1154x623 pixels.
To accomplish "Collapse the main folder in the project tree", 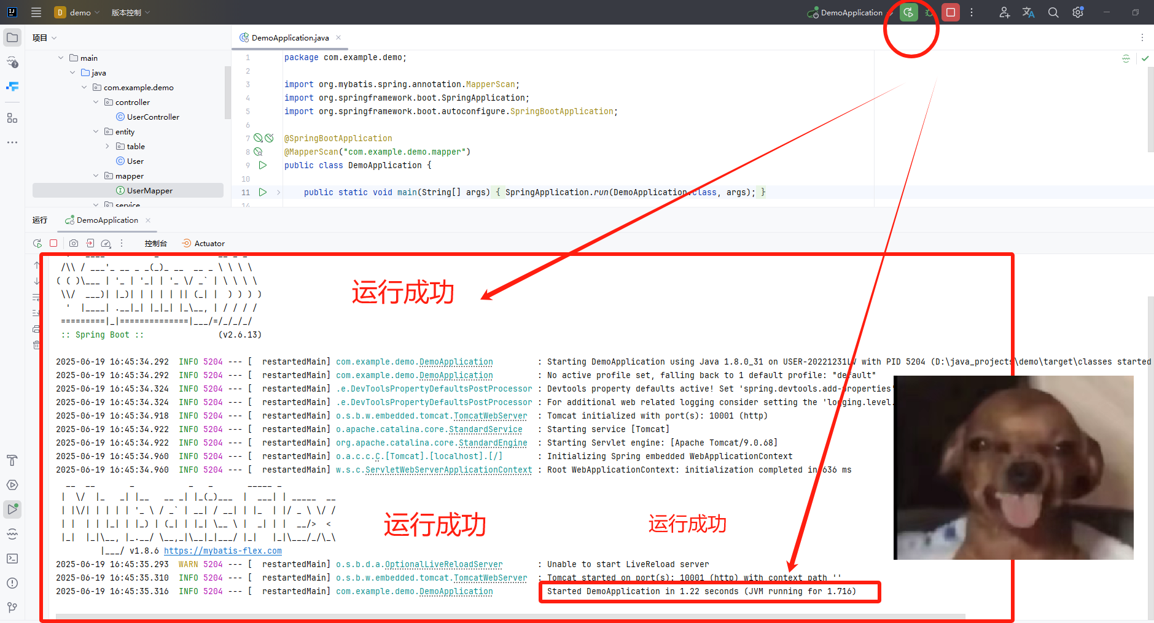I will tap(61, 58).
